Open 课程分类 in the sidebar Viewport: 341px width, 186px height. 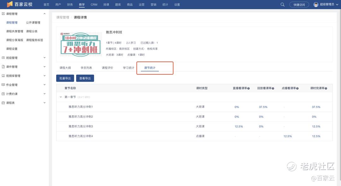pyautogui.click(x=32, y=31)
